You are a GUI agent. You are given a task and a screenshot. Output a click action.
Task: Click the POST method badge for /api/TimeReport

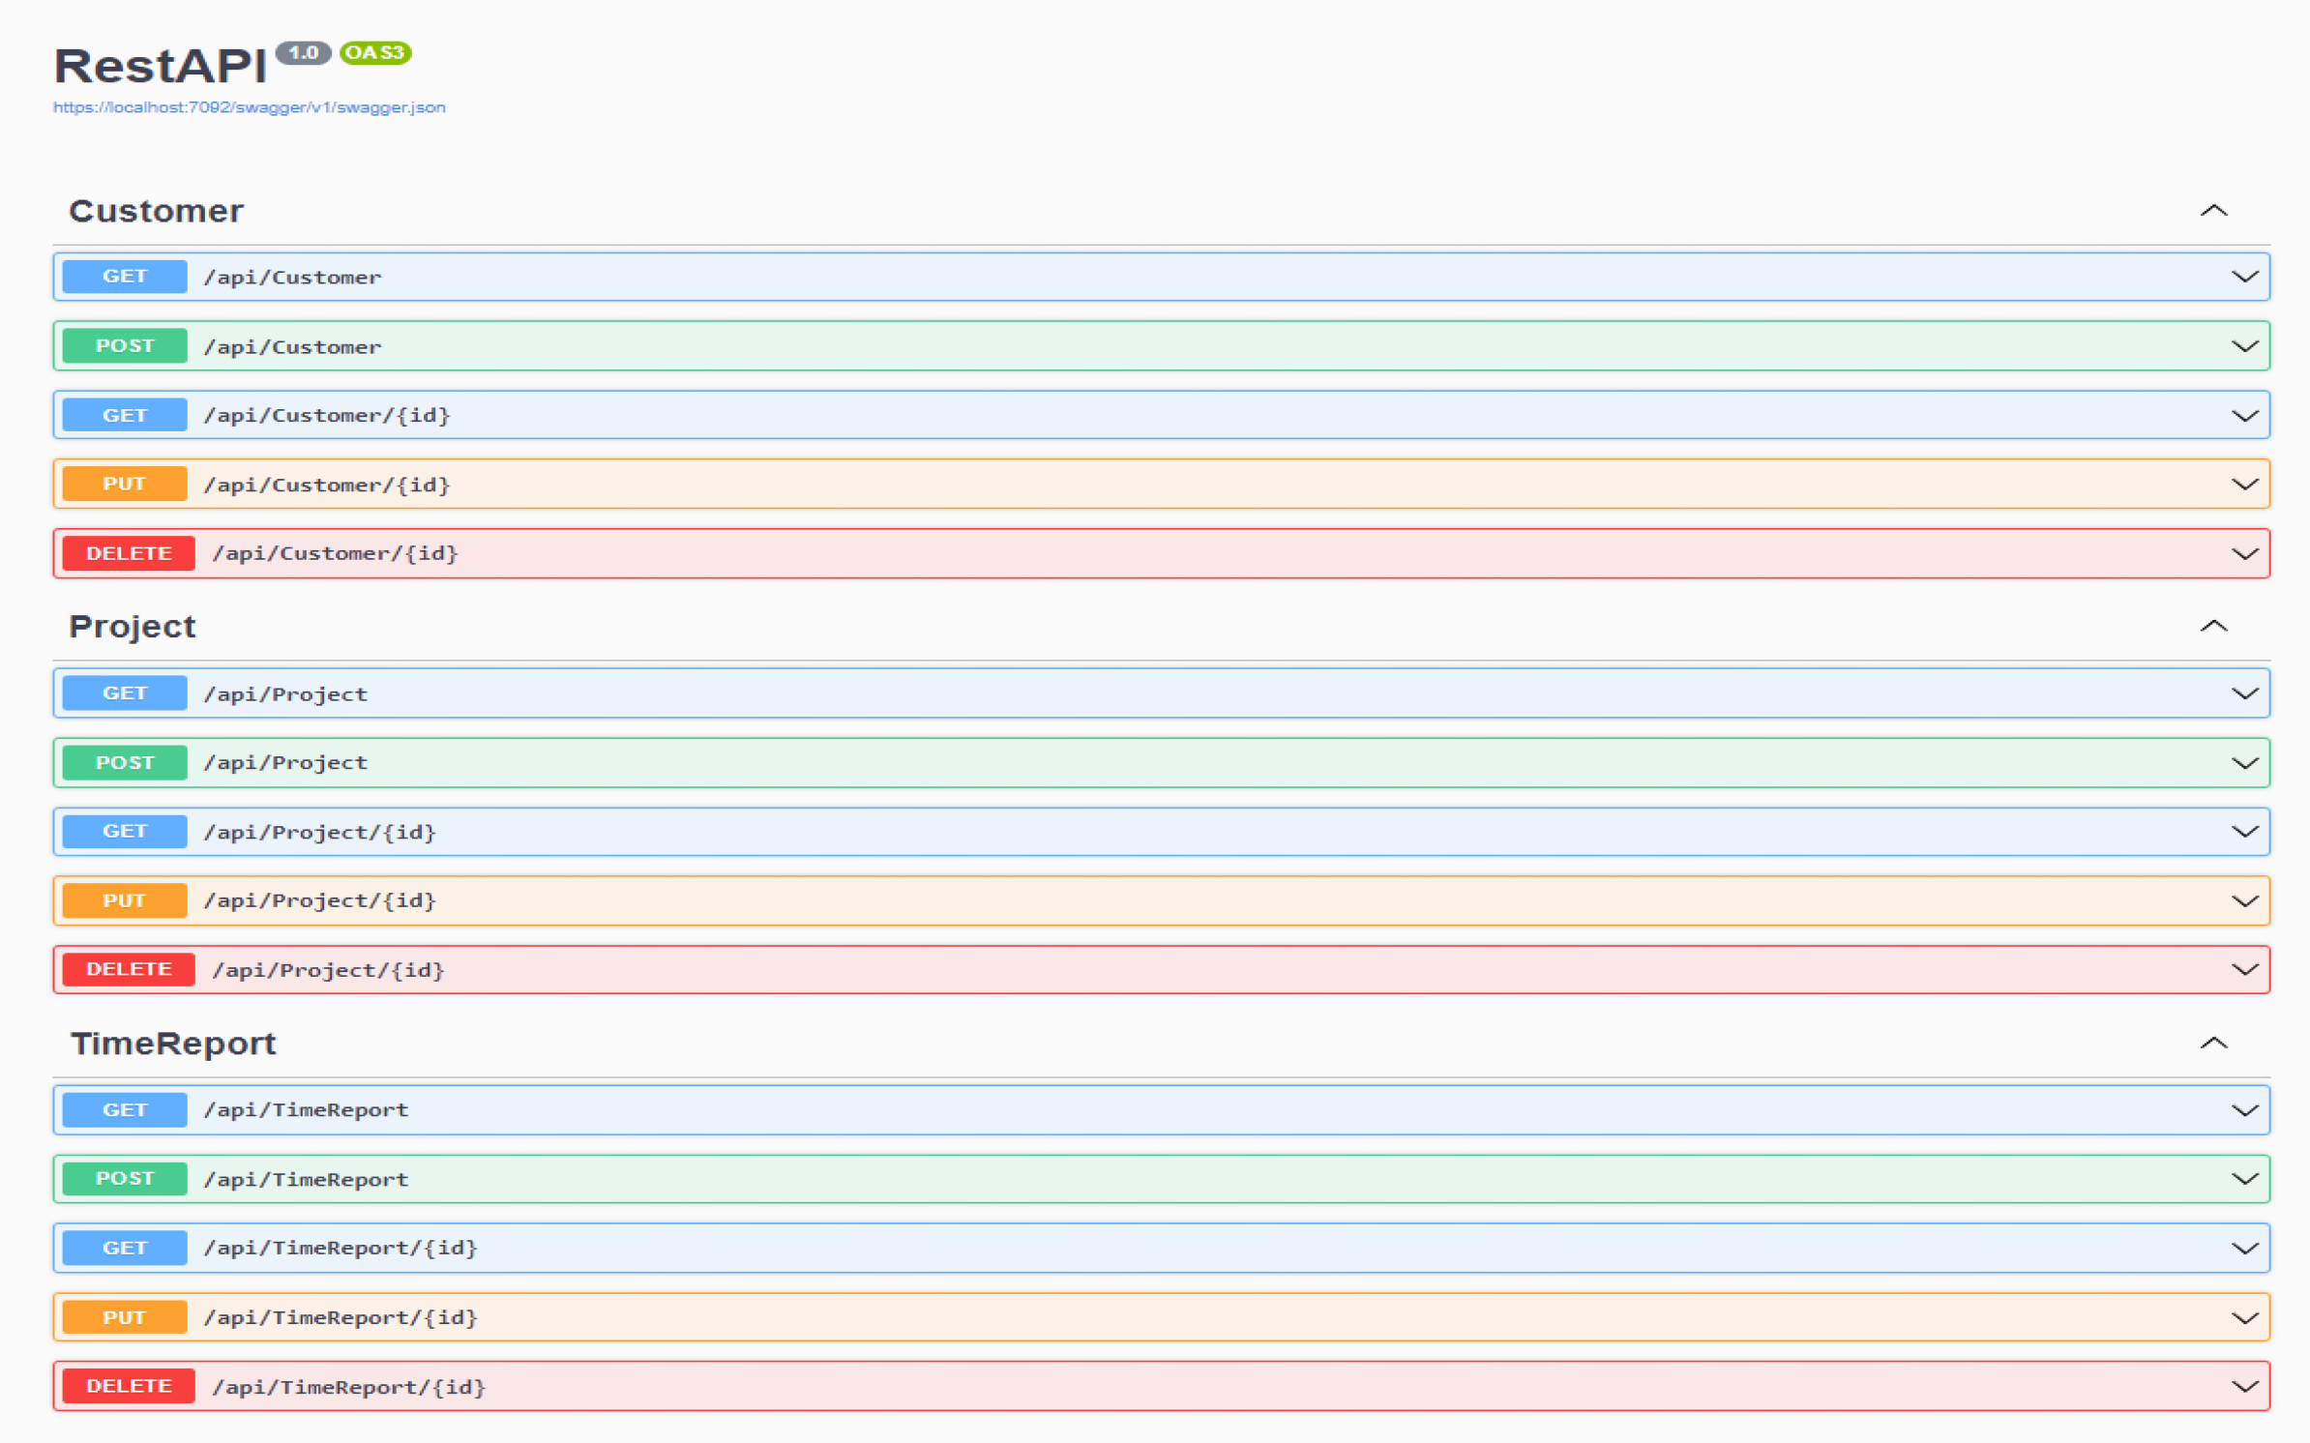(x=125, y=1179)
